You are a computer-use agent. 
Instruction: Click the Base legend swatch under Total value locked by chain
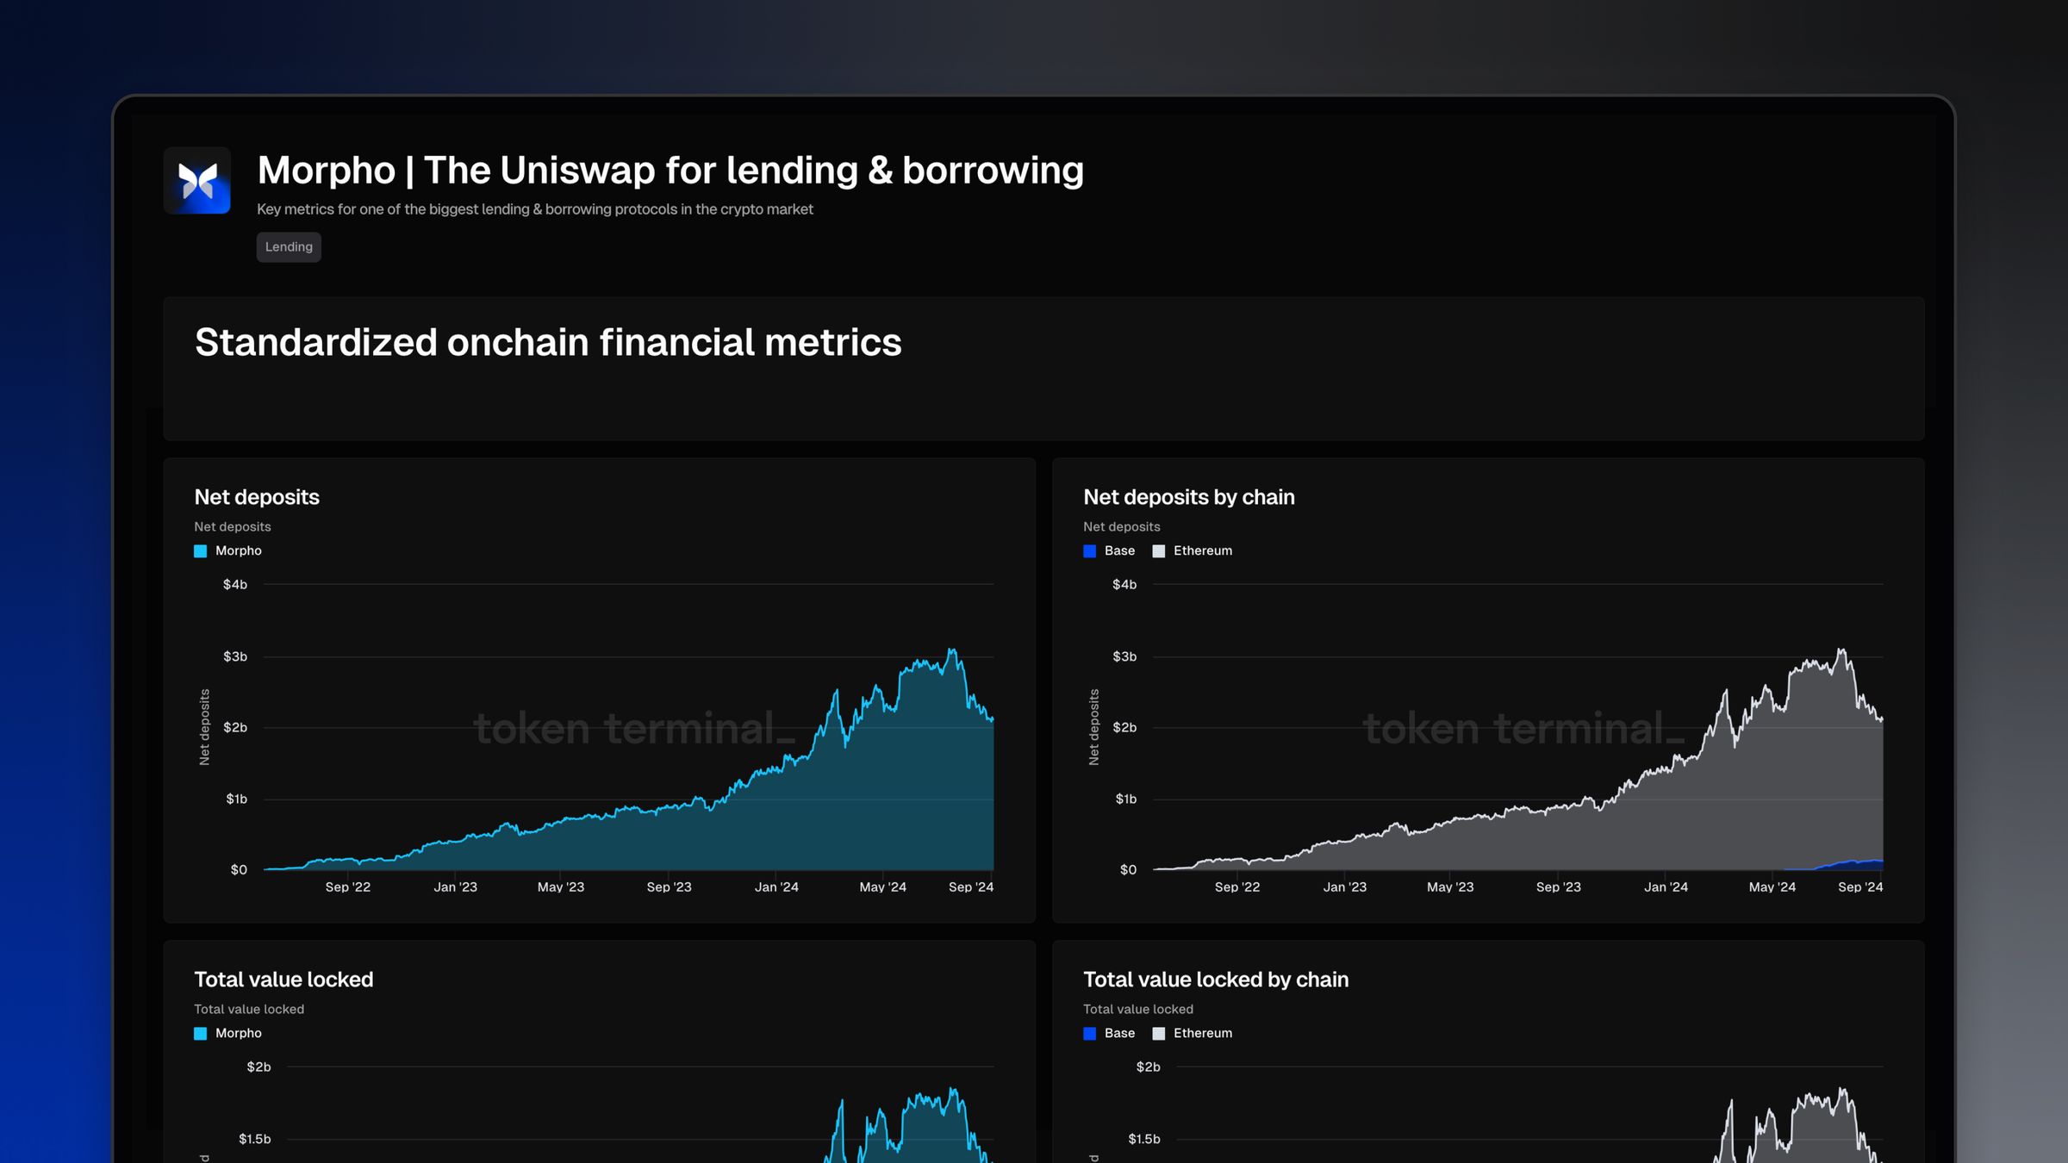pos(1090,1032)
